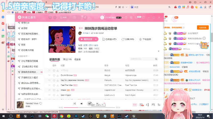Open browser address bar dropdown chevron

[x=126, y=7]
